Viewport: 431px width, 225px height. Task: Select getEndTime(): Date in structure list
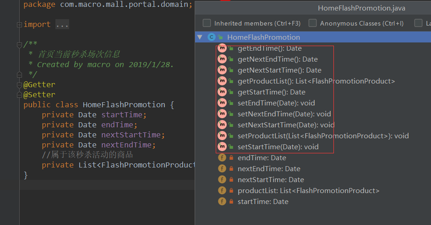coord(270,48)
